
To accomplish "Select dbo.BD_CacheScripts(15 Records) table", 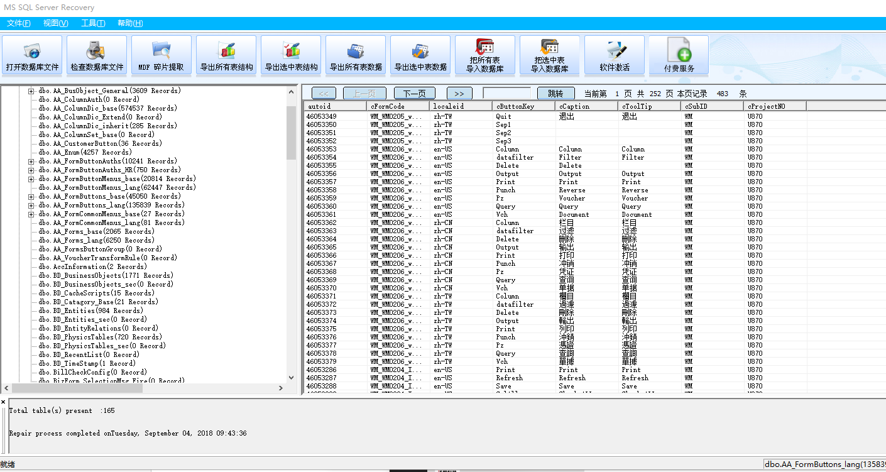I will (x=96, y=293).
